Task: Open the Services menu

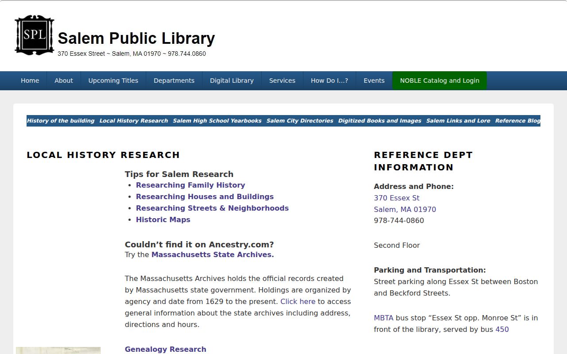Action: click(x=282, y=81)
